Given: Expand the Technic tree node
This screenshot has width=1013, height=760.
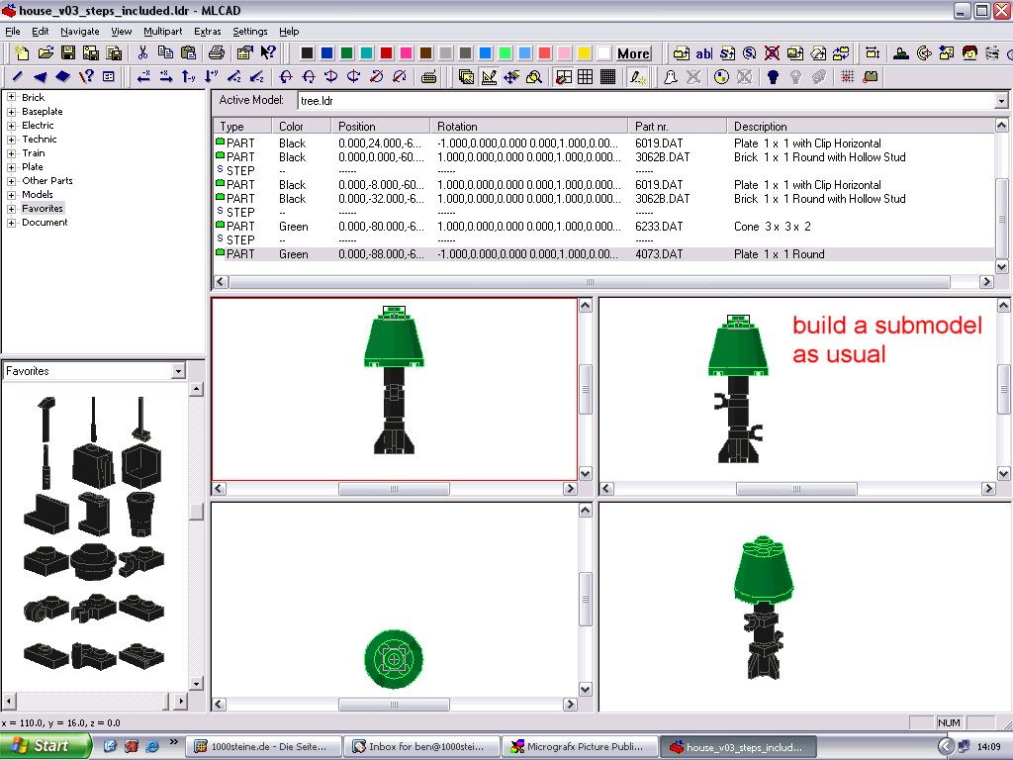Looking at the screenshot, I should click(x=11, y=139).
